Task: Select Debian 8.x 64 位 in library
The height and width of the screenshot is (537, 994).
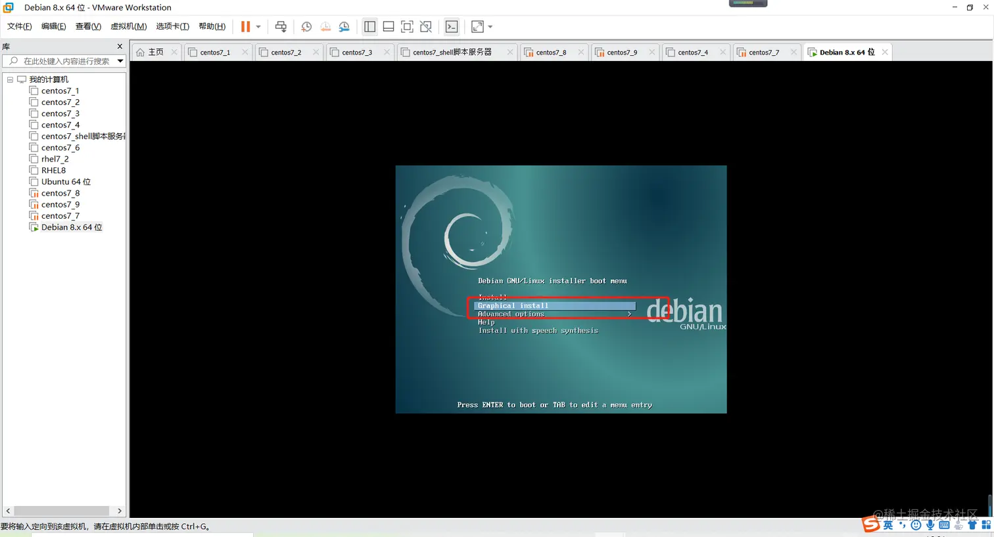Action: click(71, 227)
